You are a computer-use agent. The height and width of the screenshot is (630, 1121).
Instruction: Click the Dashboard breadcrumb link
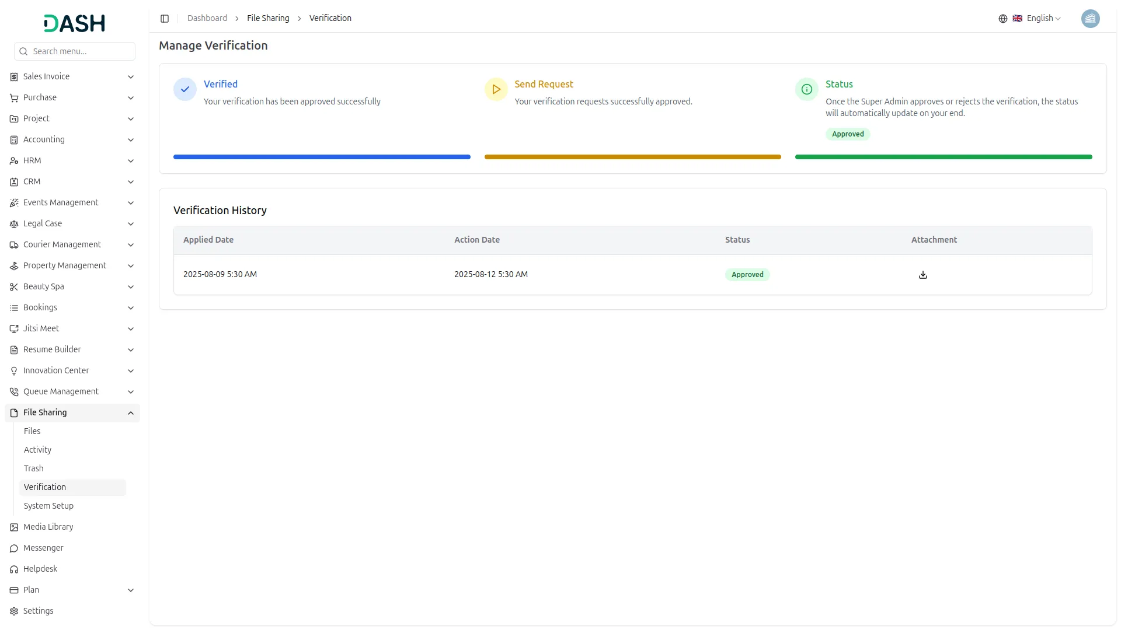coord(207,18)
